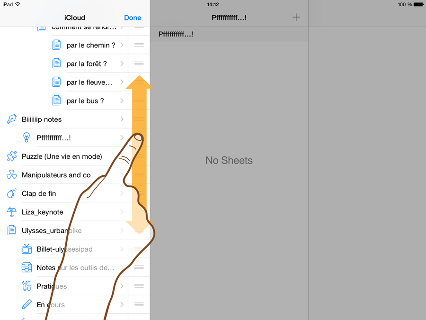Select the "Manipulateurs and co" group name
The height and width of the screenshot is (320, 426).
click(56, 175)
